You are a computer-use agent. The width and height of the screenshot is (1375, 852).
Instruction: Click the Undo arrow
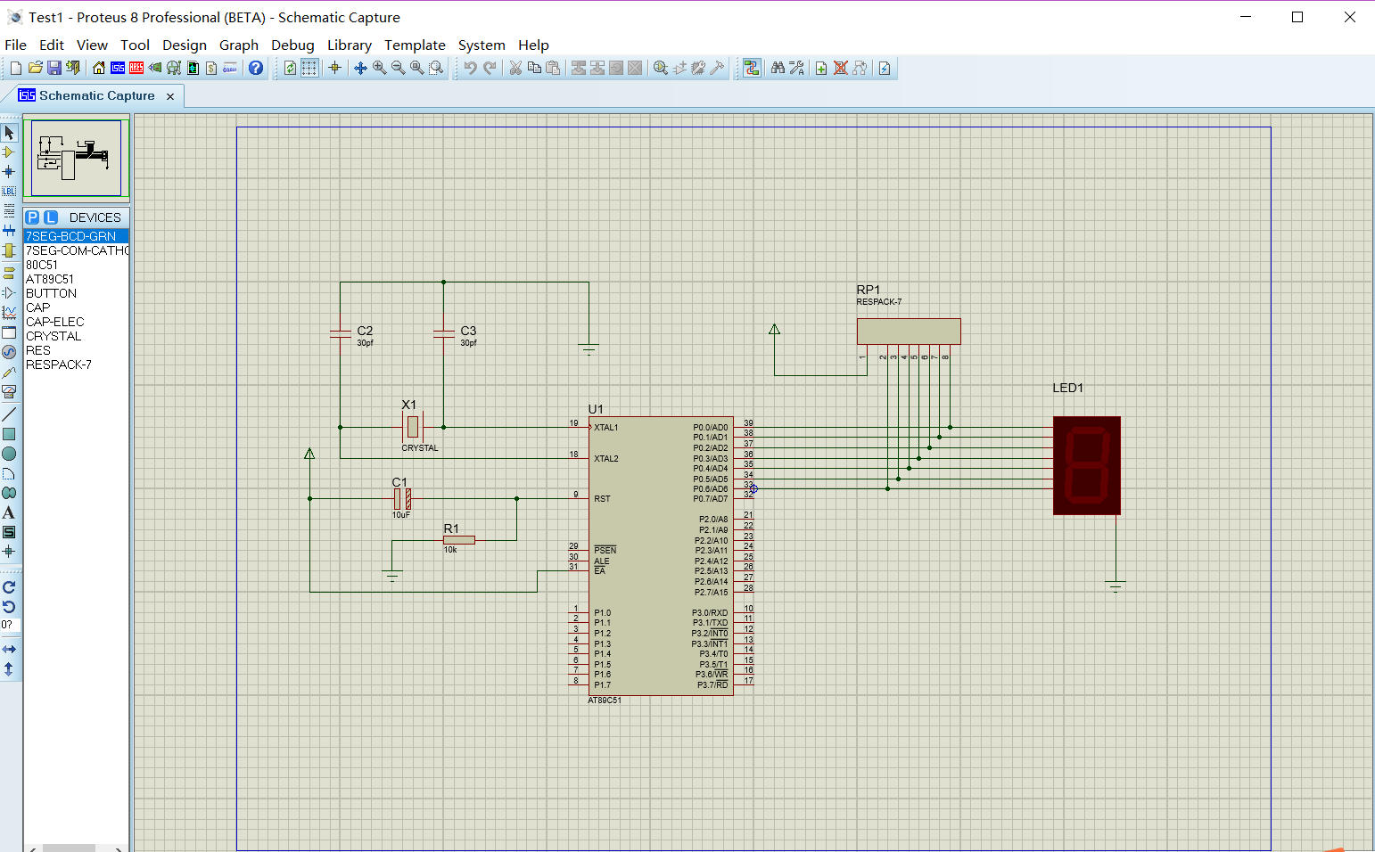tap(470, 68)
